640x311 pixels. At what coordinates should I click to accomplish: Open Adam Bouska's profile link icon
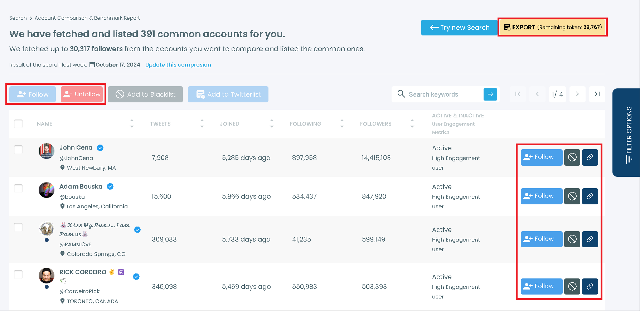click(590, 196)
